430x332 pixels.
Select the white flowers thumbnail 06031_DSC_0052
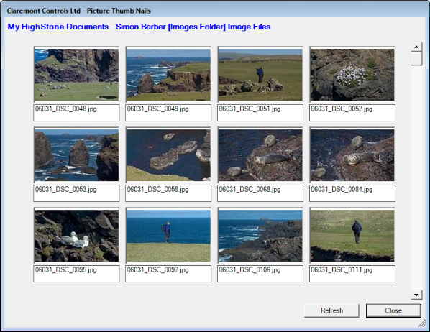pos(352,75)
